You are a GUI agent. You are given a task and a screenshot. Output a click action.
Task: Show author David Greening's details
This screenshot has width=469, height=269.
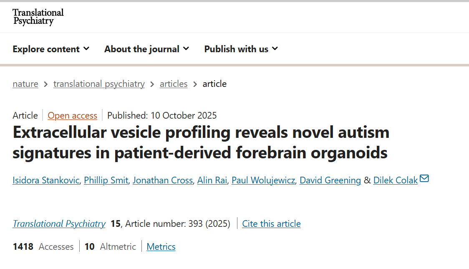click(x=330, y=180)
